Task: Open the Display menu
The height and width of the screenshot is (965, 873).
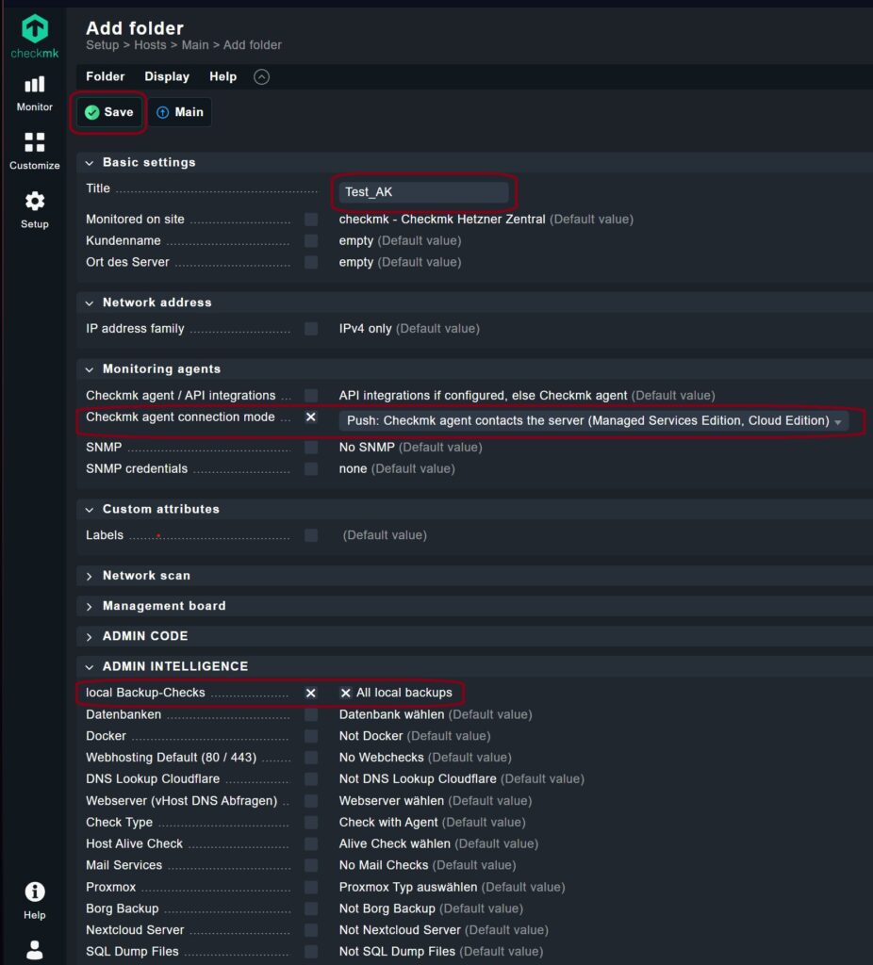Action: pos(167,76)
